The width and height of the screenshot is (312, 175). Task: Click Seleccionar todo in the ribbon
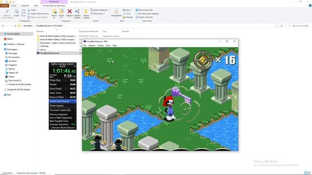pyautogui.click(x=144, y=10)
